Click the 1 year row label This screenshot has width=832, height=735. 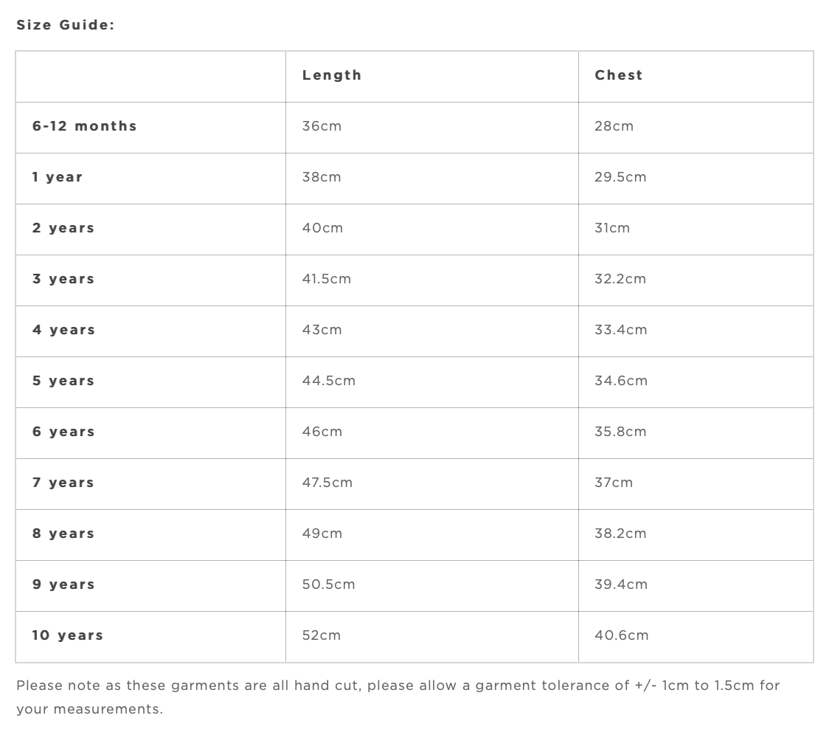point(58,177)
